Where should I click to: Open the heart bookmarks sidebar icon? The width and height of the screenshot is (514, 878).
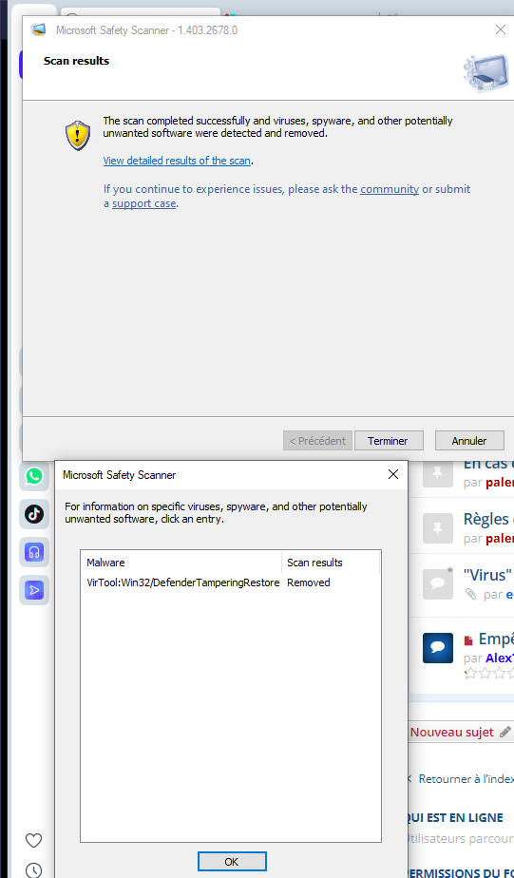click(x=34, y=841)
